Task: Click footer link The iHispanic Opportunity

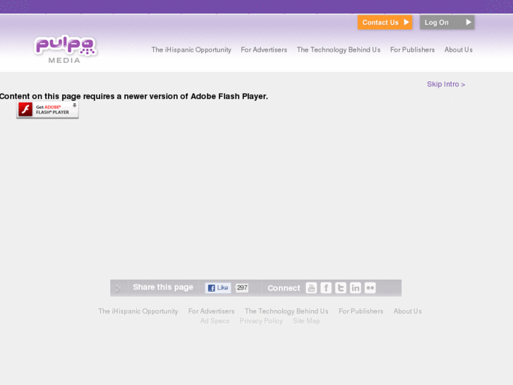Action: pos(138,312)
